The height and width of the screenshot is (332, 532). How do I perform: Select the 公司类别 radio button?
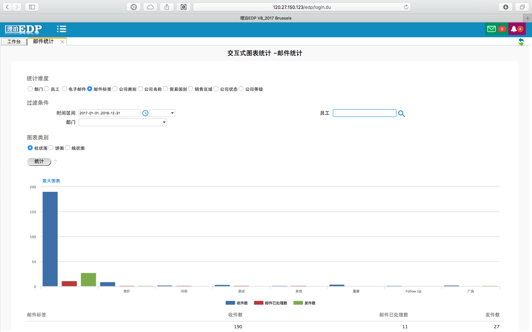click(x=115, y=89)
